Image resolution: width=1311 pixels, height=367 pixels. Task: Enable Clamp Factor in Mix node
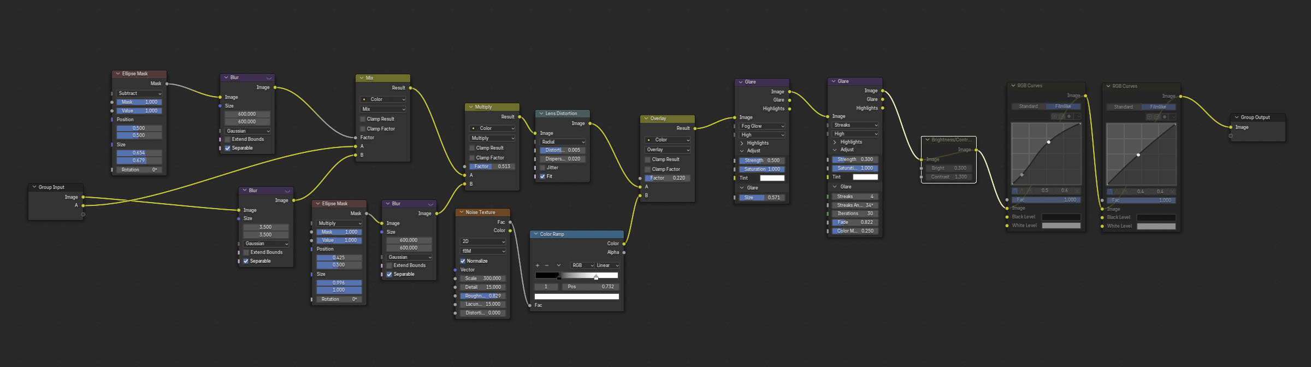tap(363, 129)
